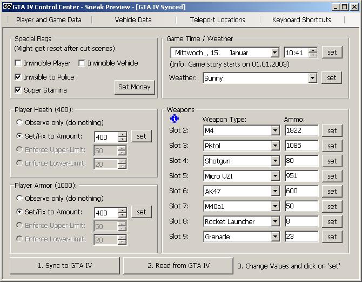
Task: Open Slot 2 weapon type dropdown (M4)
Action: (275, 130)
